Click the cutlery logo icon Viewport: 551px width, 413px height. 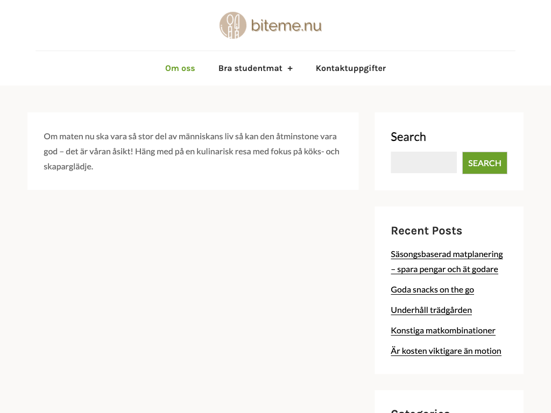(x=232, y=25)
